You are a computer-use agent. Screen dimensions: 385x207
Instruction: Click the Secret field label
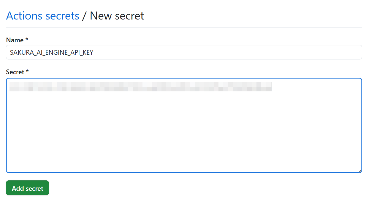(x=14, y=72)
